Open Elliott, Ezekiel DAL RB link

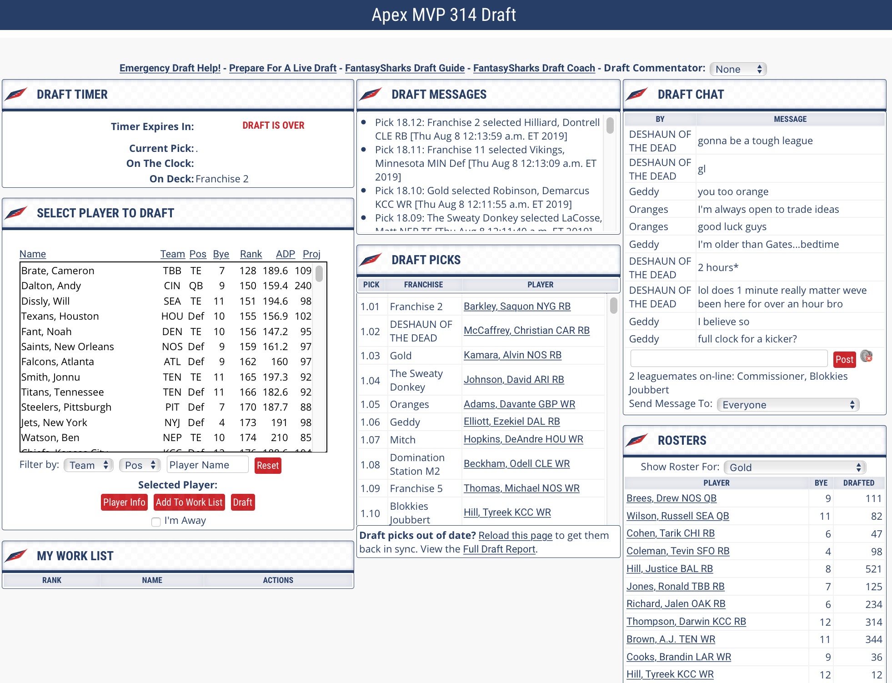[x=511, y=422]
